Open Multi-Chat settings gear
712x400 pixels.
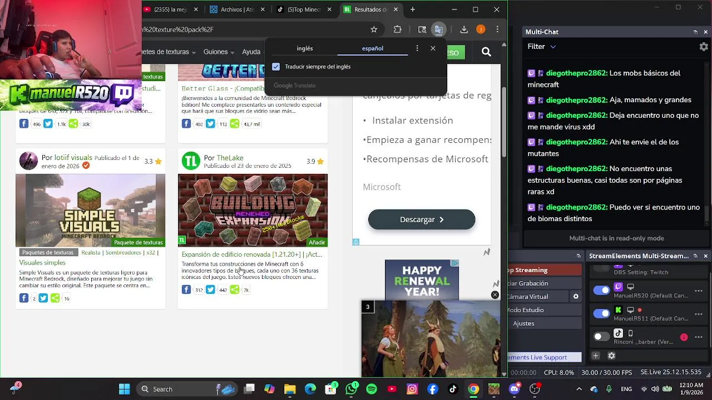click(x=704, y=47)
